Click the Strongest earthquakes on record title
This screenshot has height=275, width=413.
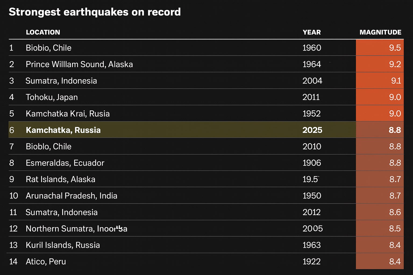(95, 12)
